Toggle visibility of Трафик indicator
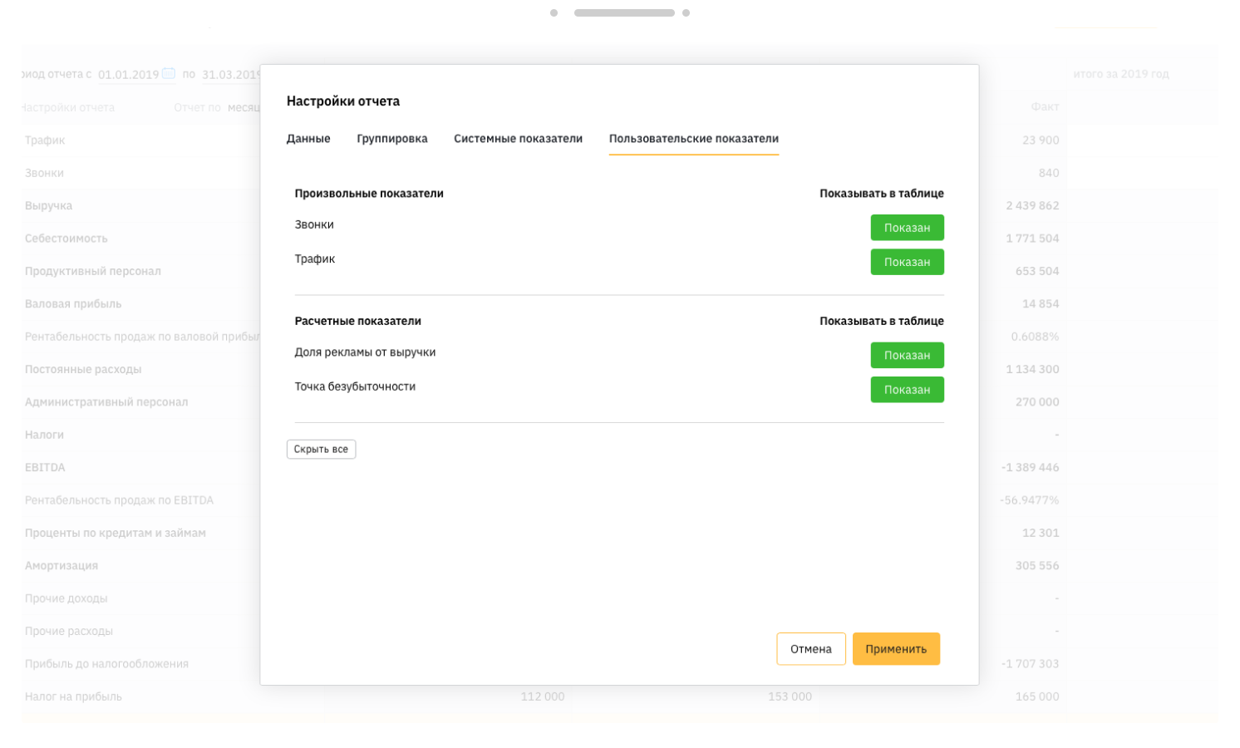This screenshot has height=748, width=1240. [x=907, y=262]
